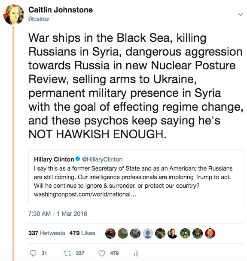This screenshot has width=247, height=261.
Task: Click the Caitlin Johnstone display name
Action: point(61,10)
